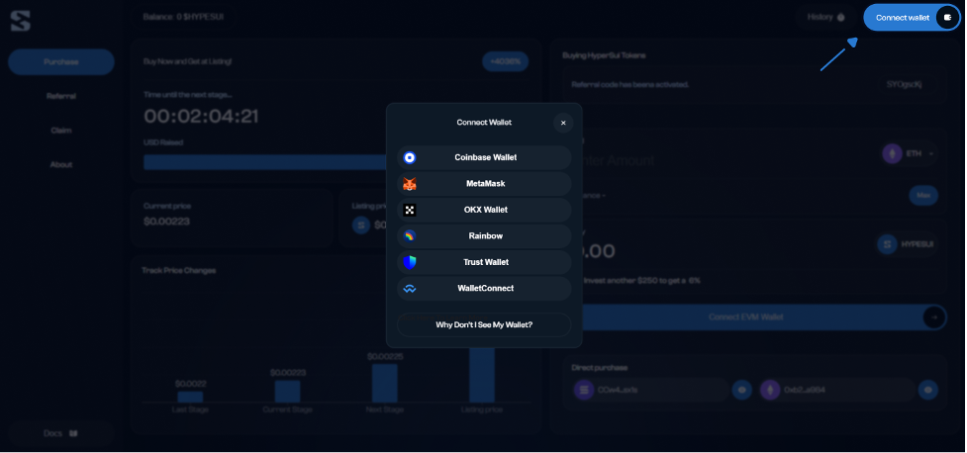Choose WalletConnect option
This screenshot has width=967, height=453.
click(x=484, y=289)
